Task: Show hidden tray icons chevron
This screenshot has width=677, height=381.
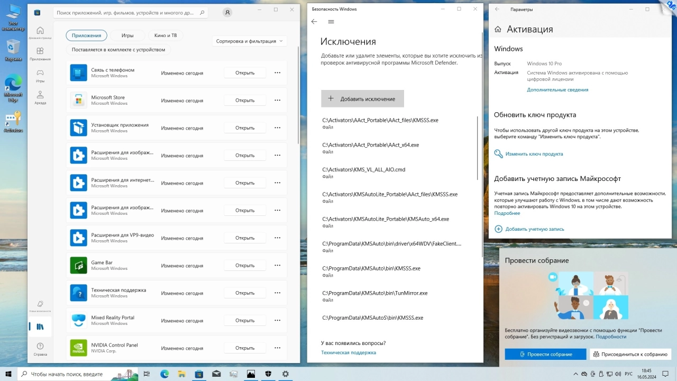Action: tap(576, 374)
